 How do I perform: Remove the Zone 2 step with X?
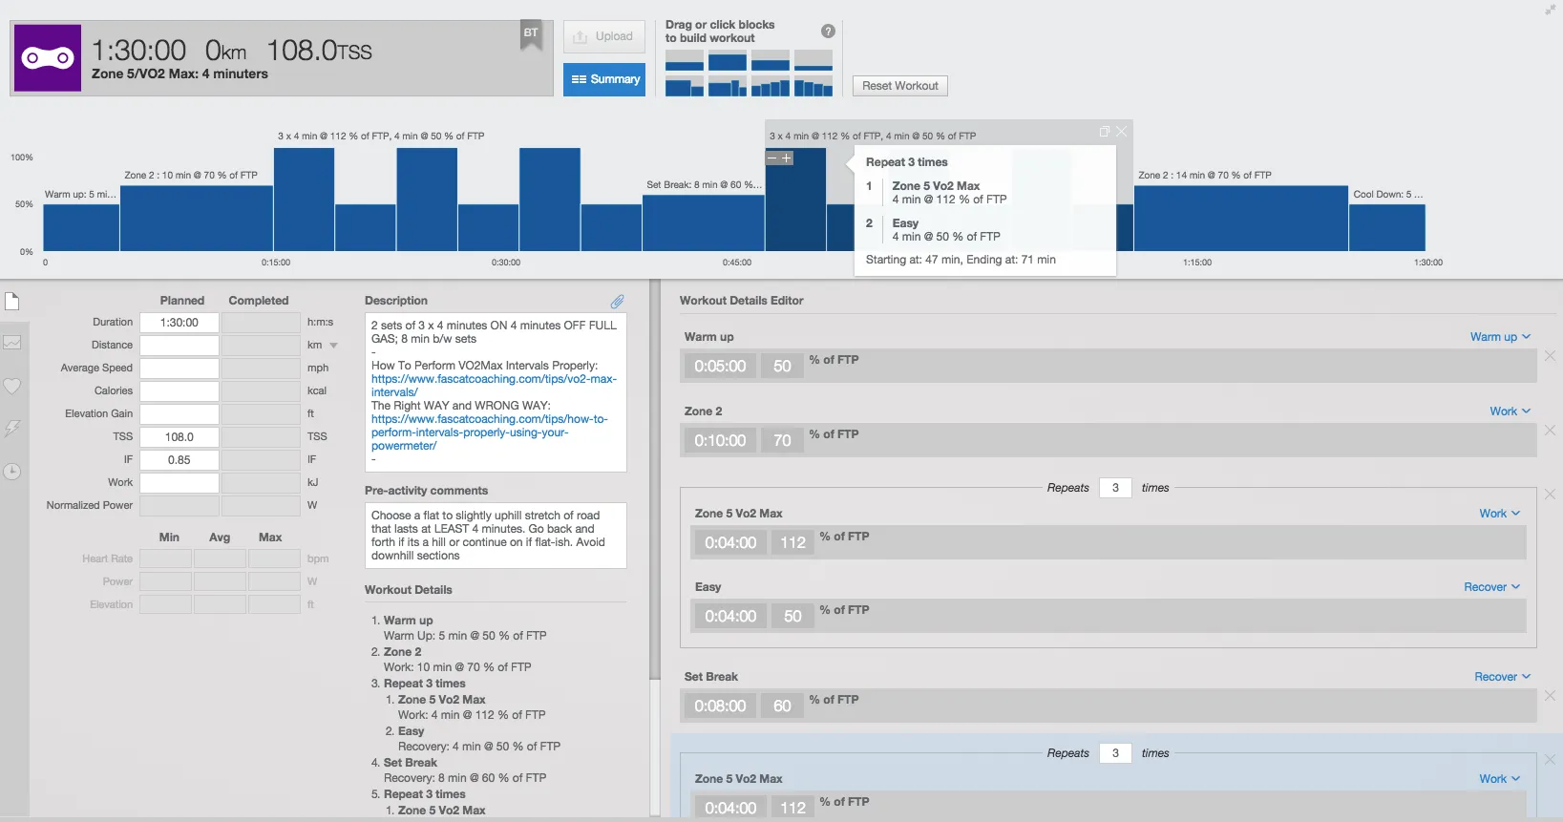[1550, 431]
